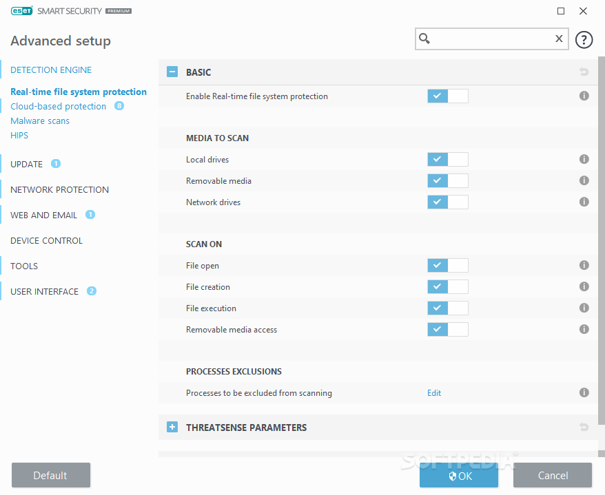Click the search magnifier icon
The height and width of the screenshot is (495, 605).
coord(424,39)
